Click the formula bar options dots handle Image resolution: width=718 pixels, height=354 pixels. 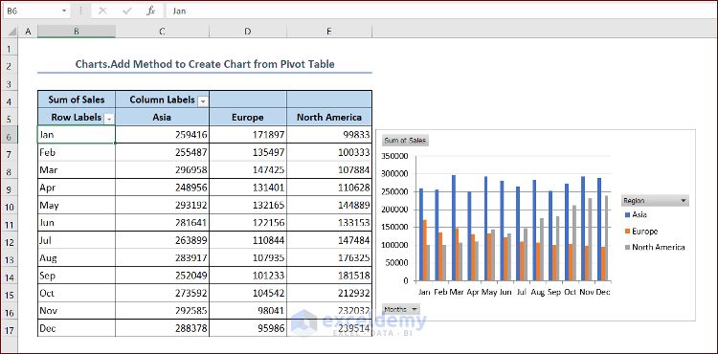coord(80,11)
